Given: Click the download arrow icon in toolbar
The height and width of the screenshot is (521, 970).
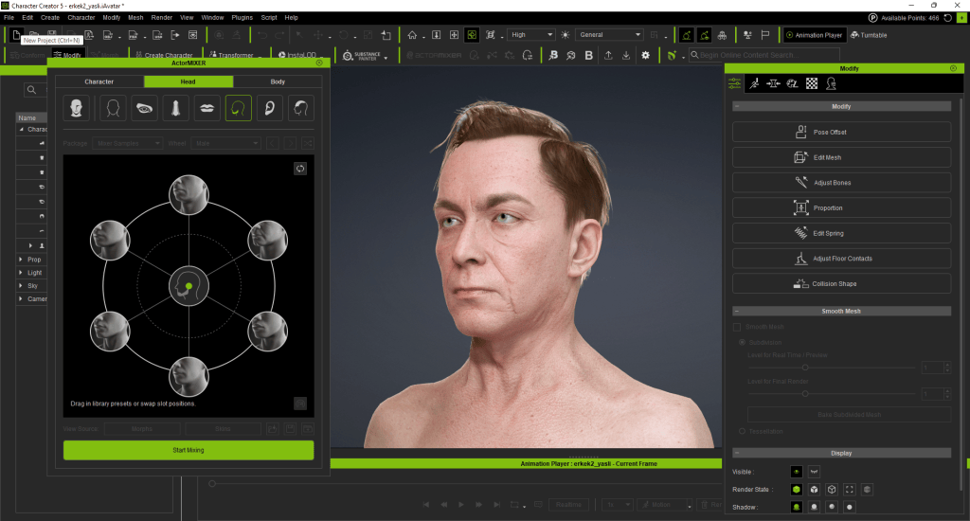Looking at the screenshot, I should click(x=626, y=55).
